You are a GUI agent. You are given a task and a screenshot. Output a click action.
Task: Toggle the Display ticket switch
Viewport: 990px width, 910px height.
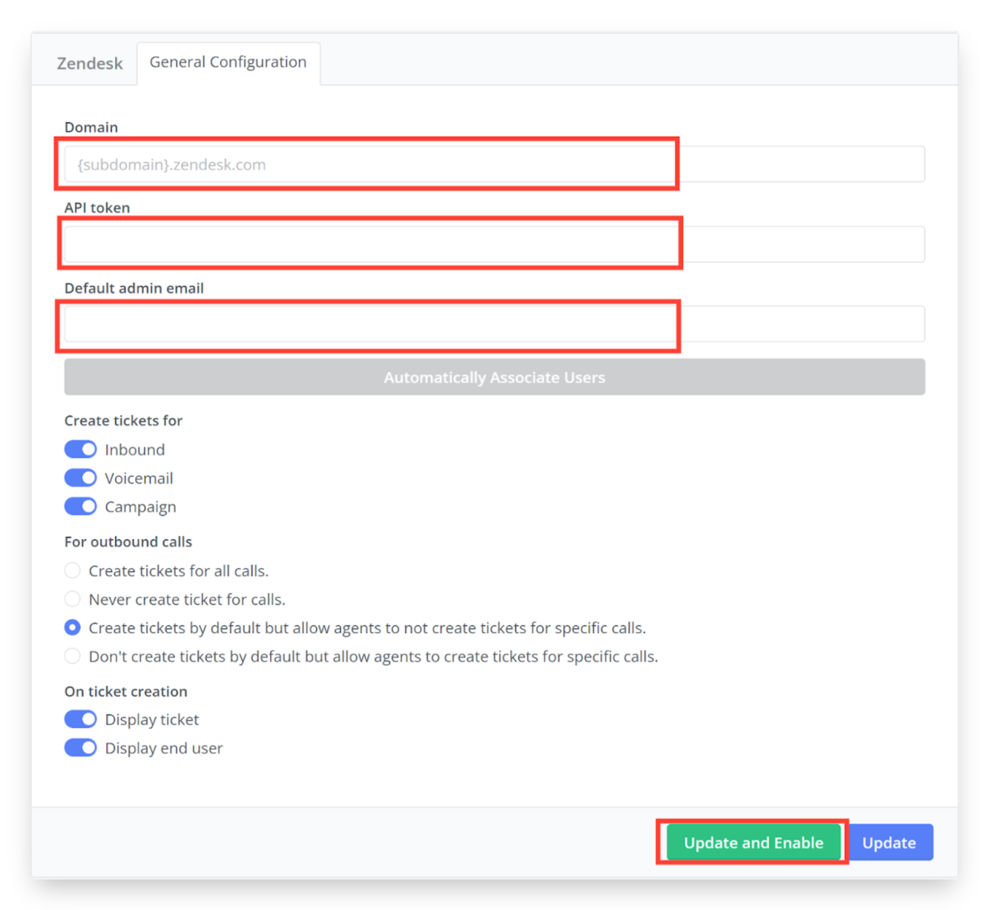(80, 719)
